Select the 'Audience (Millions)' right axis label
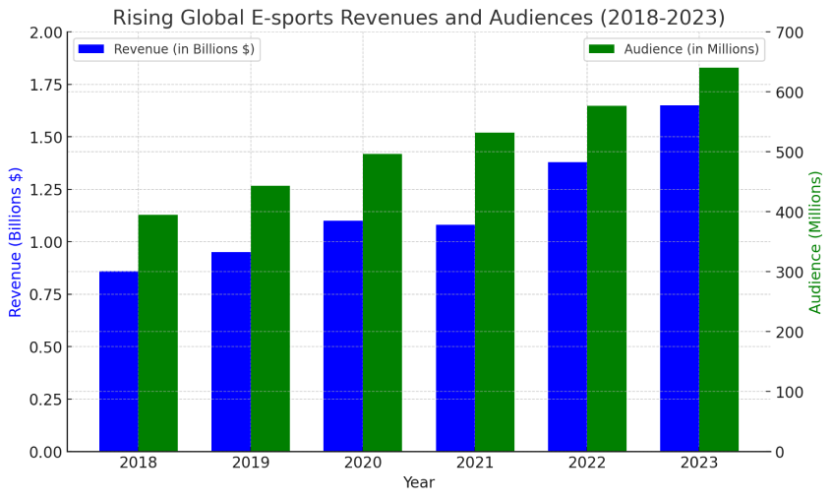The image size is (833, 500). [815, 242]
